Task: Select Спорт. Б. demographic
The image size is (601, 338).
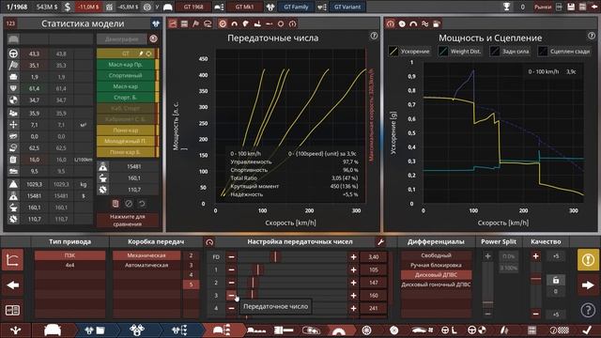Action: pyautogui.click(x=125, y=98)
